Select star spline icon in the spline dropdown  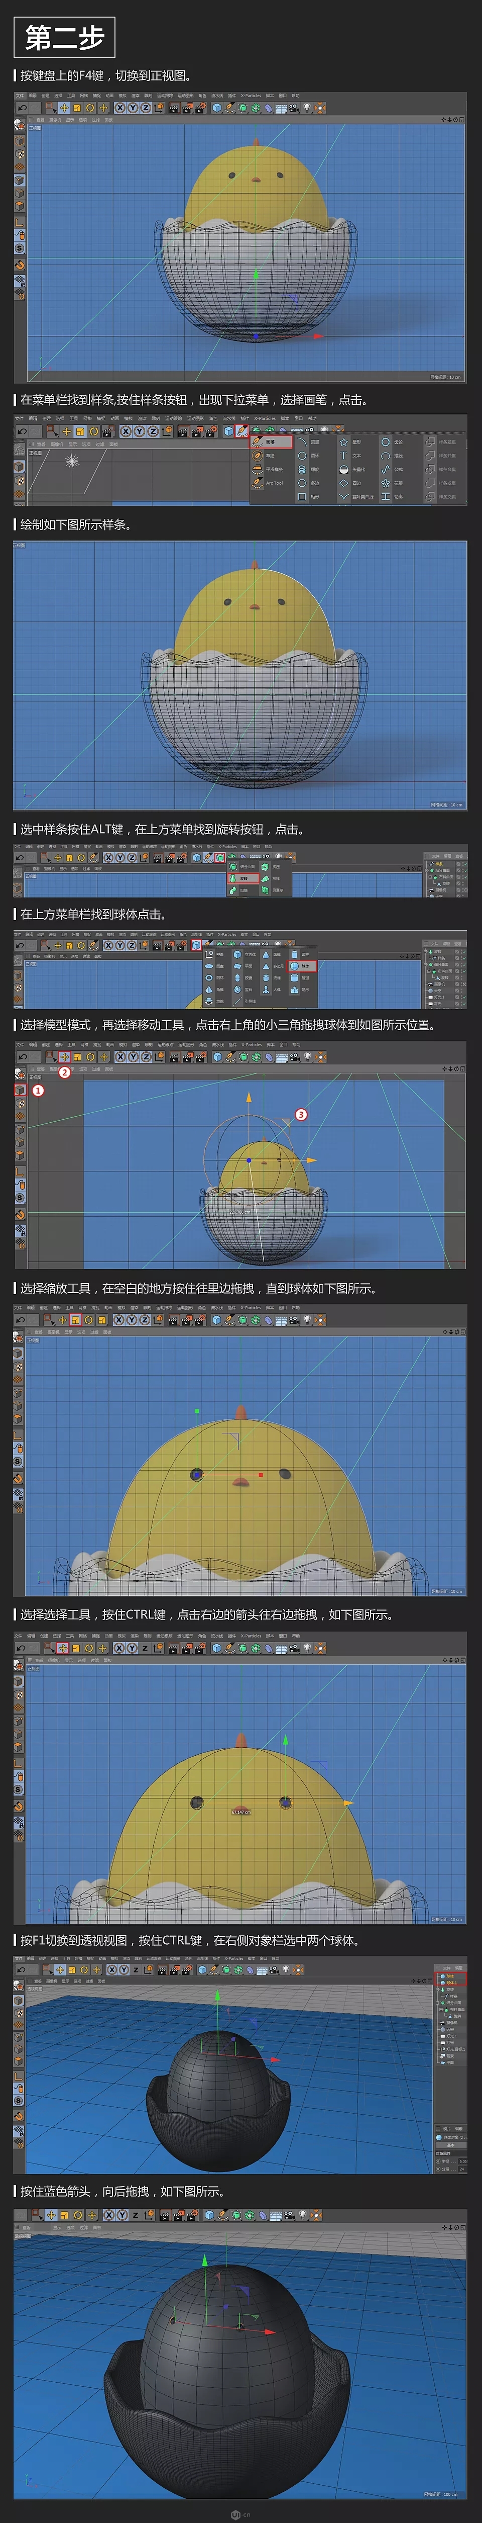(343, 441)
